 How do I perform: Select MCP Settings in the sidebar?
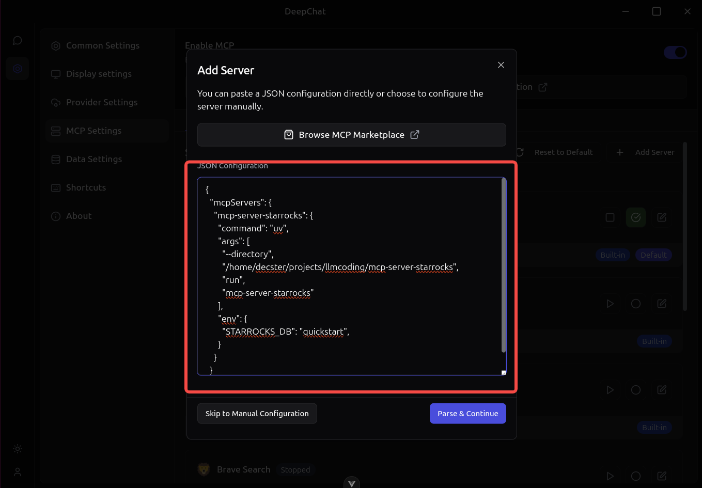pyautogui.click(x=107, y=131)
